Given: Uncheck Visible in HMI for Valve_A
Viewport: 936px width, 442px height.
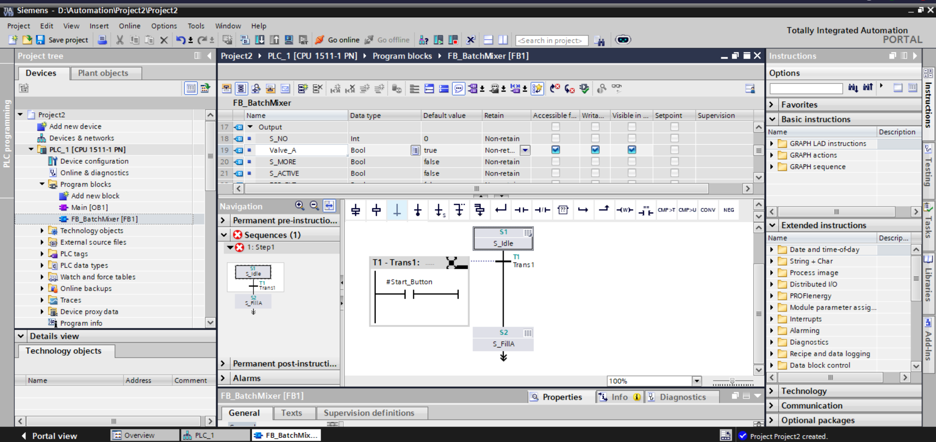Looking at the screenshot, I should click(631, 150).
